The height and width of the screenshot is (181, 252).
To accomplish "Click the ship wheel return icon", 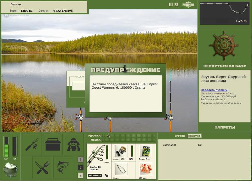I will click(225, 46).
